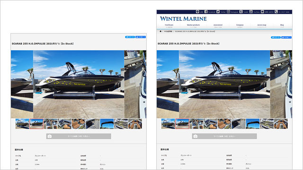Screen dimensions: 303x170
Task: Go to the breadcrumb home icon
Action: click(160, 31)
